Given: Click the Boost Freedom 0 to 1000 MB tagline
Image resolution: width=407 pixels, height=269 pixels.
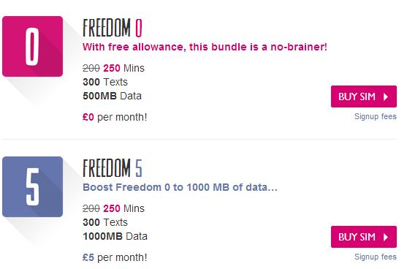Looking at the screenshot, I should click(180, 187).
